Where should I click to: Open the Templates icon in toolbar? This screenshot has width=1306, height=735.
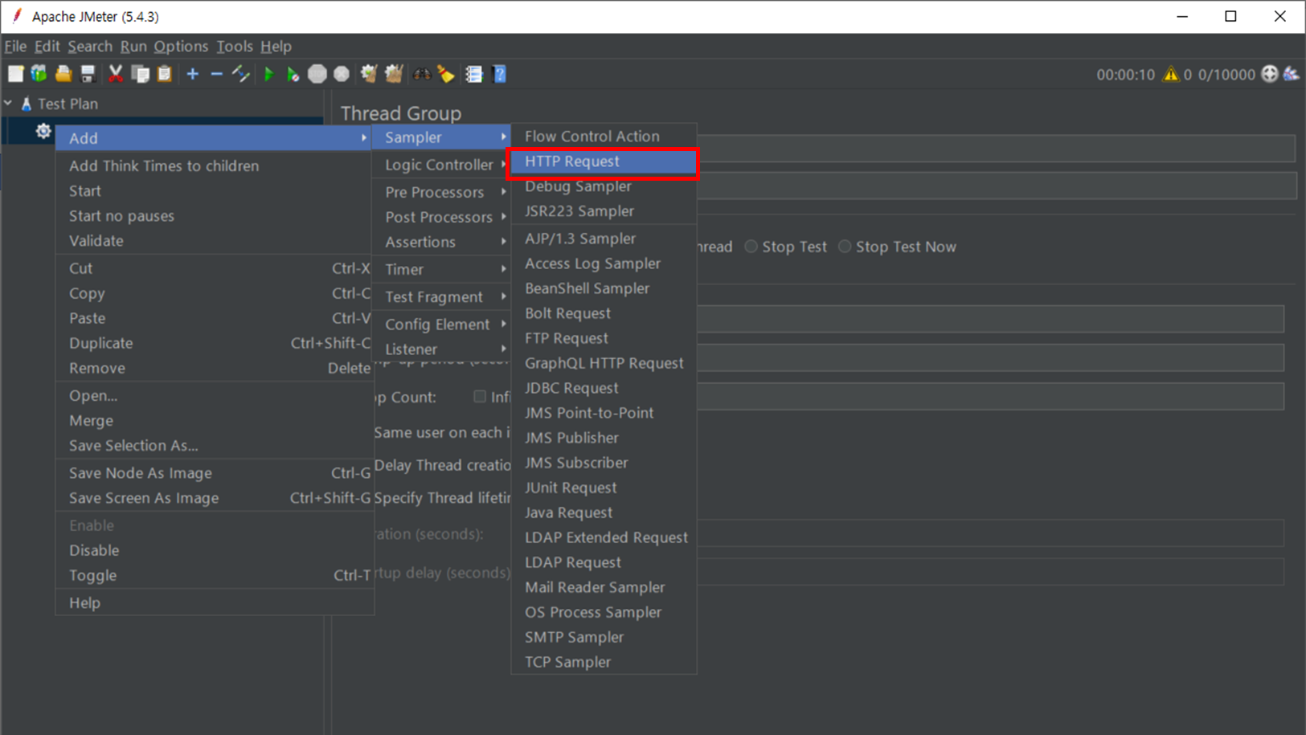(39, 75)
